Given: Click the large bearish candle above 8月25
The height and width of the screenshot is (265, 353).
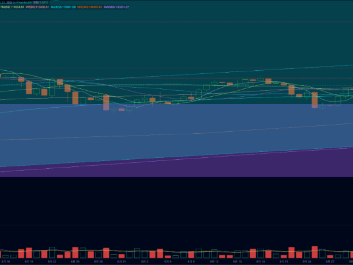Looking at the screenshot, I should [75, 98].
